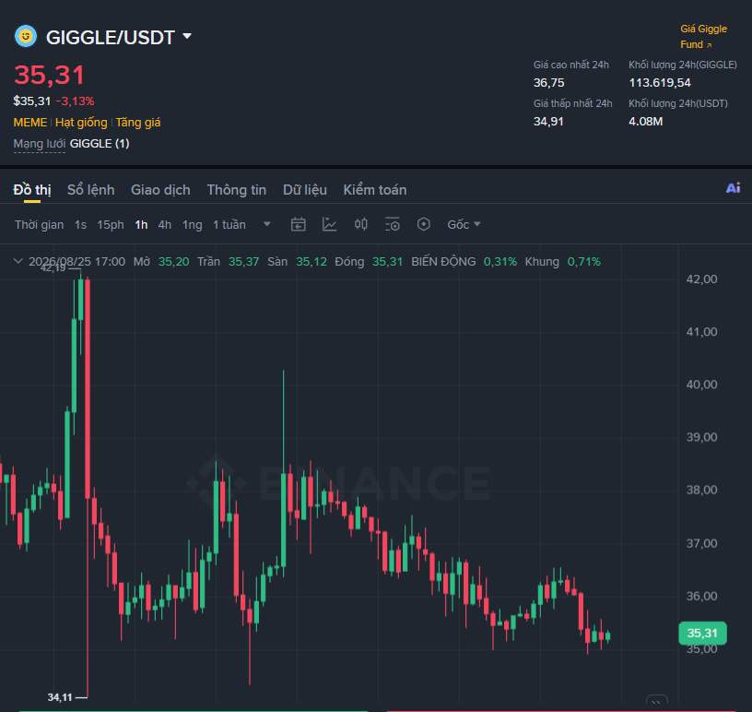
Task: Expand the more intervals dropdown arrow
Action: click(267, 224)
